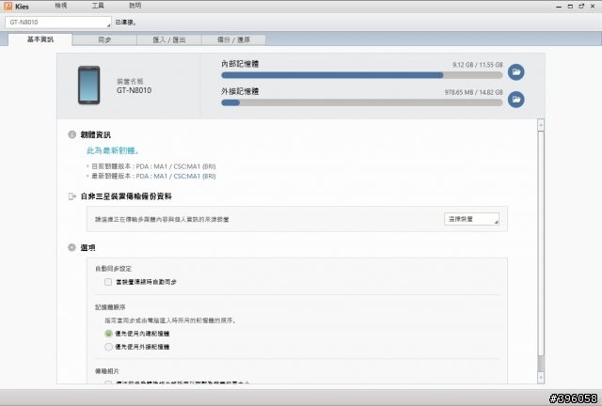Click the 記憶體順序 section label
Image resolution: width=602 pixels, height=406 pixels.
click(x=110, y=307)
